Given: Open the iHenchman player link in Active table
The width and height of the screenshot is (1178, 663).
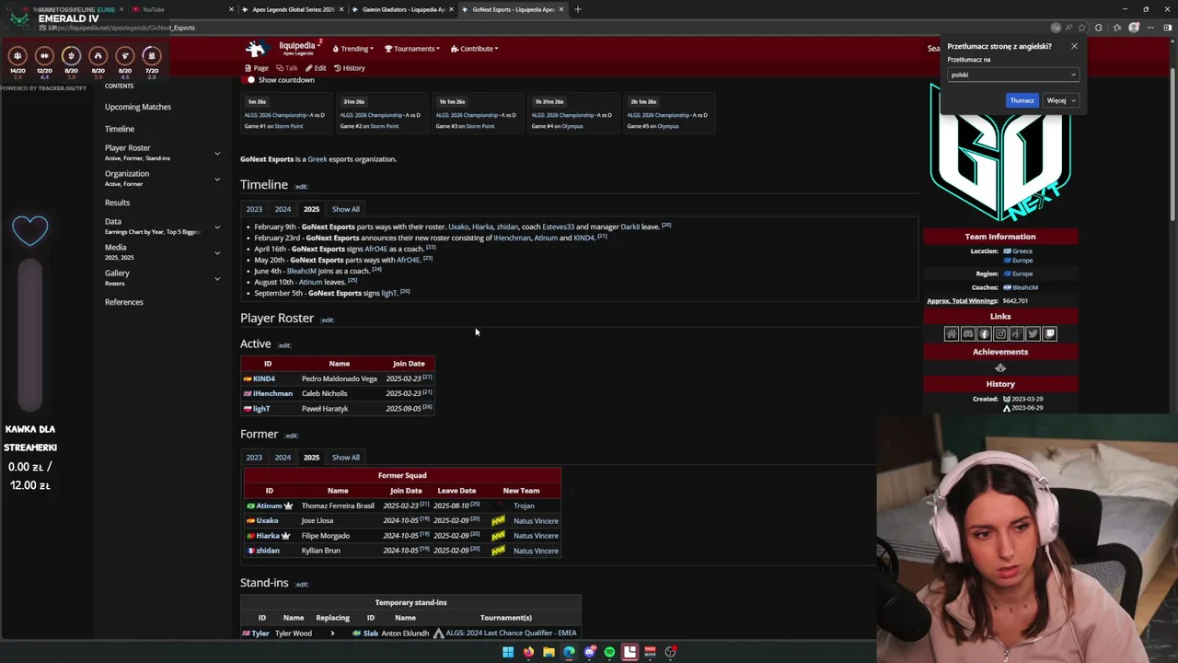Looking at the screenshot, I should point(272,393).
